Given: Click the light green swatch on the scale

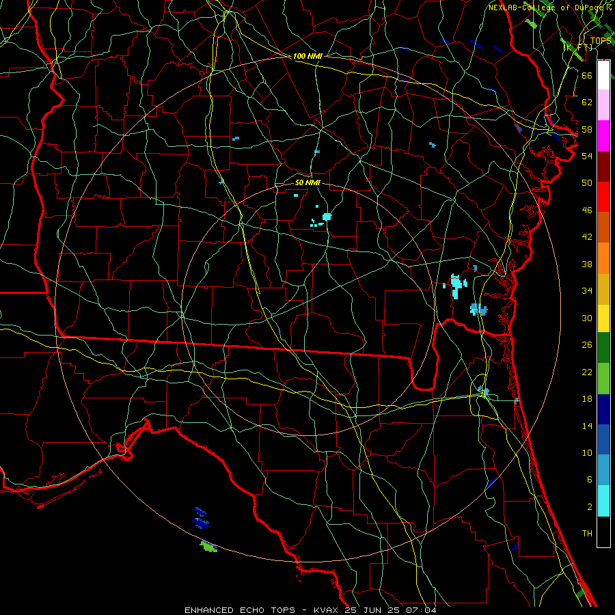Looking at the screenshot, I should (x=603, y=379).
